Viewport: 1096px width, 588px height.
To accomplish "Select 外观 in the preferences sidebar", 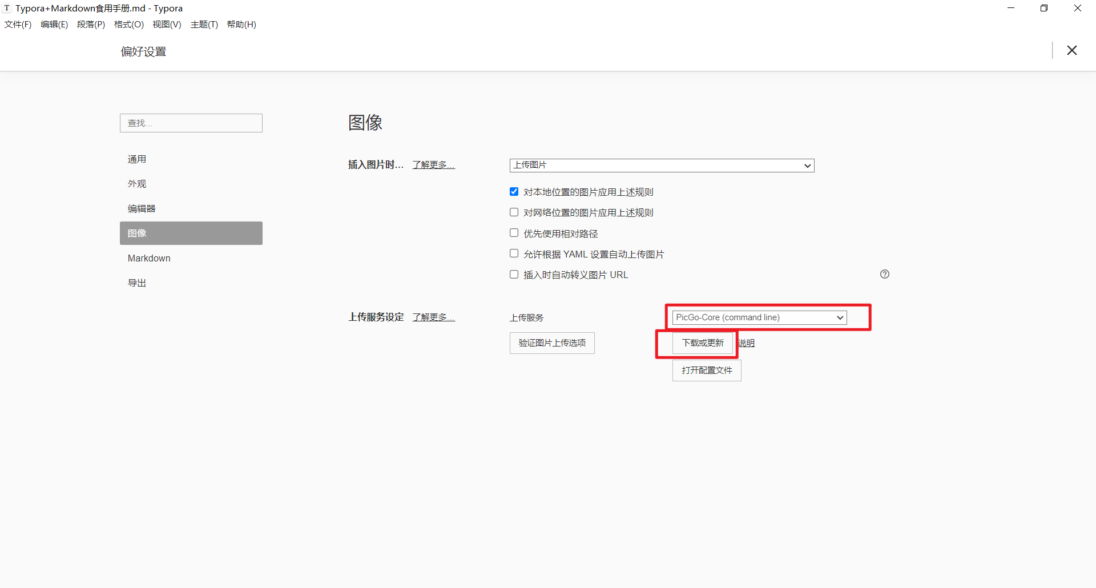I will [191, 184].
